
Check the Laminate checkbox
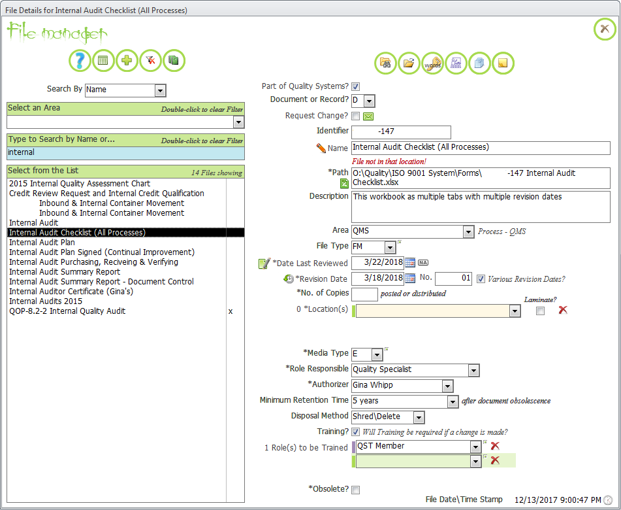coord(540,311)
